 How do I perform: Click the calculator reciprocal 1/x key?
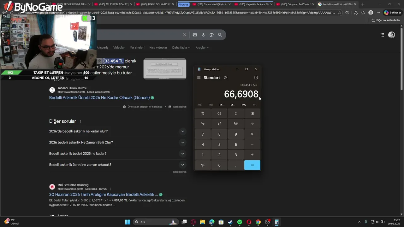click(203, 124)
